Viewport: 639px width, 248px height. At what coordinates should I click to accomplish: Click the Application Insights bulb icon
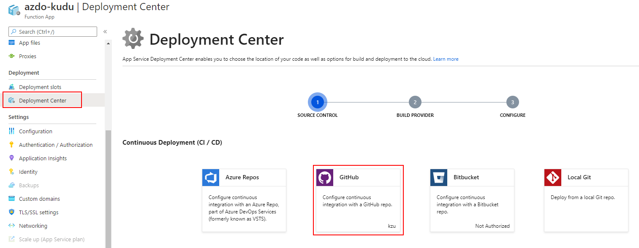12,158
